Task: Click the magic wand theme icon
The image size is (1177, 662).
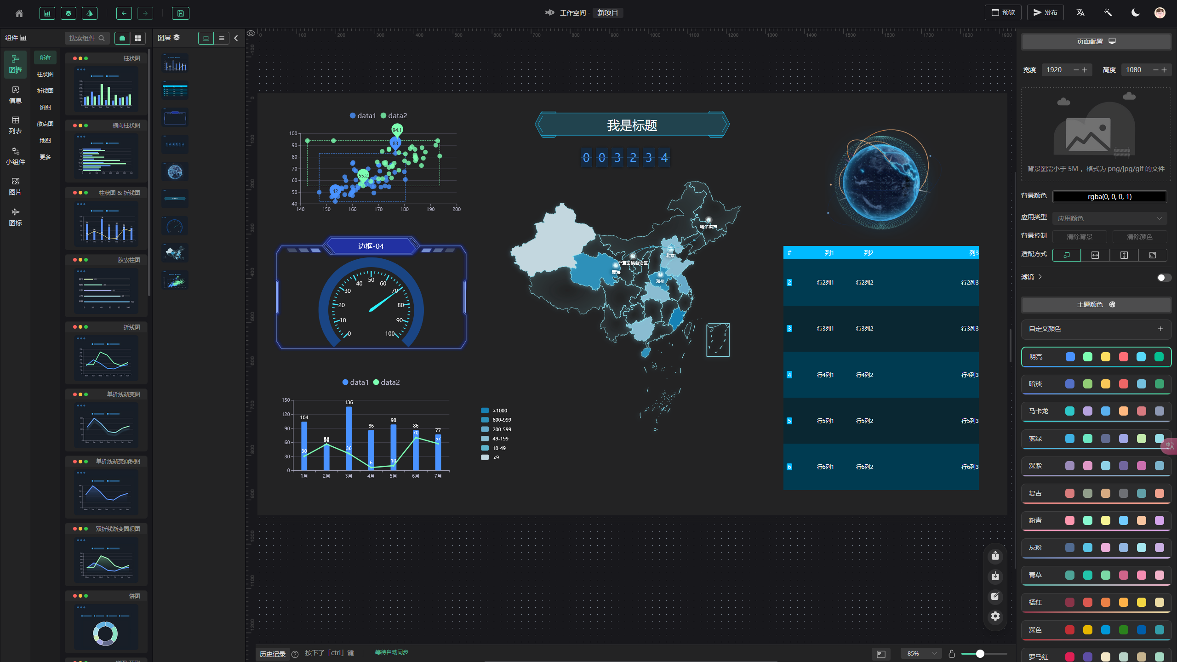Action: tap(1108, 12)
